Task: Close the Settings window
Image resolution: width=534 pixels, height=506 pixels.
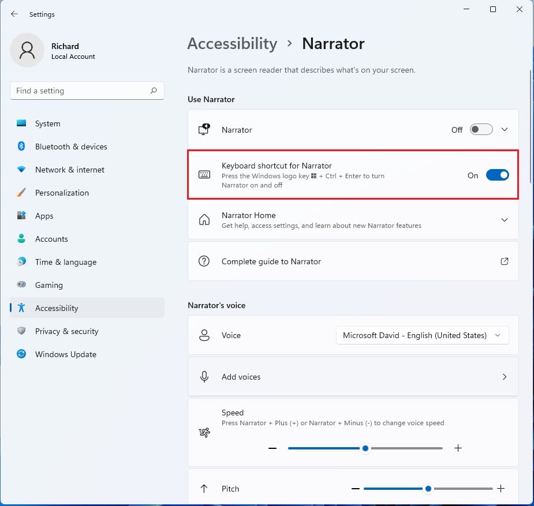Action: coord(520,9)
